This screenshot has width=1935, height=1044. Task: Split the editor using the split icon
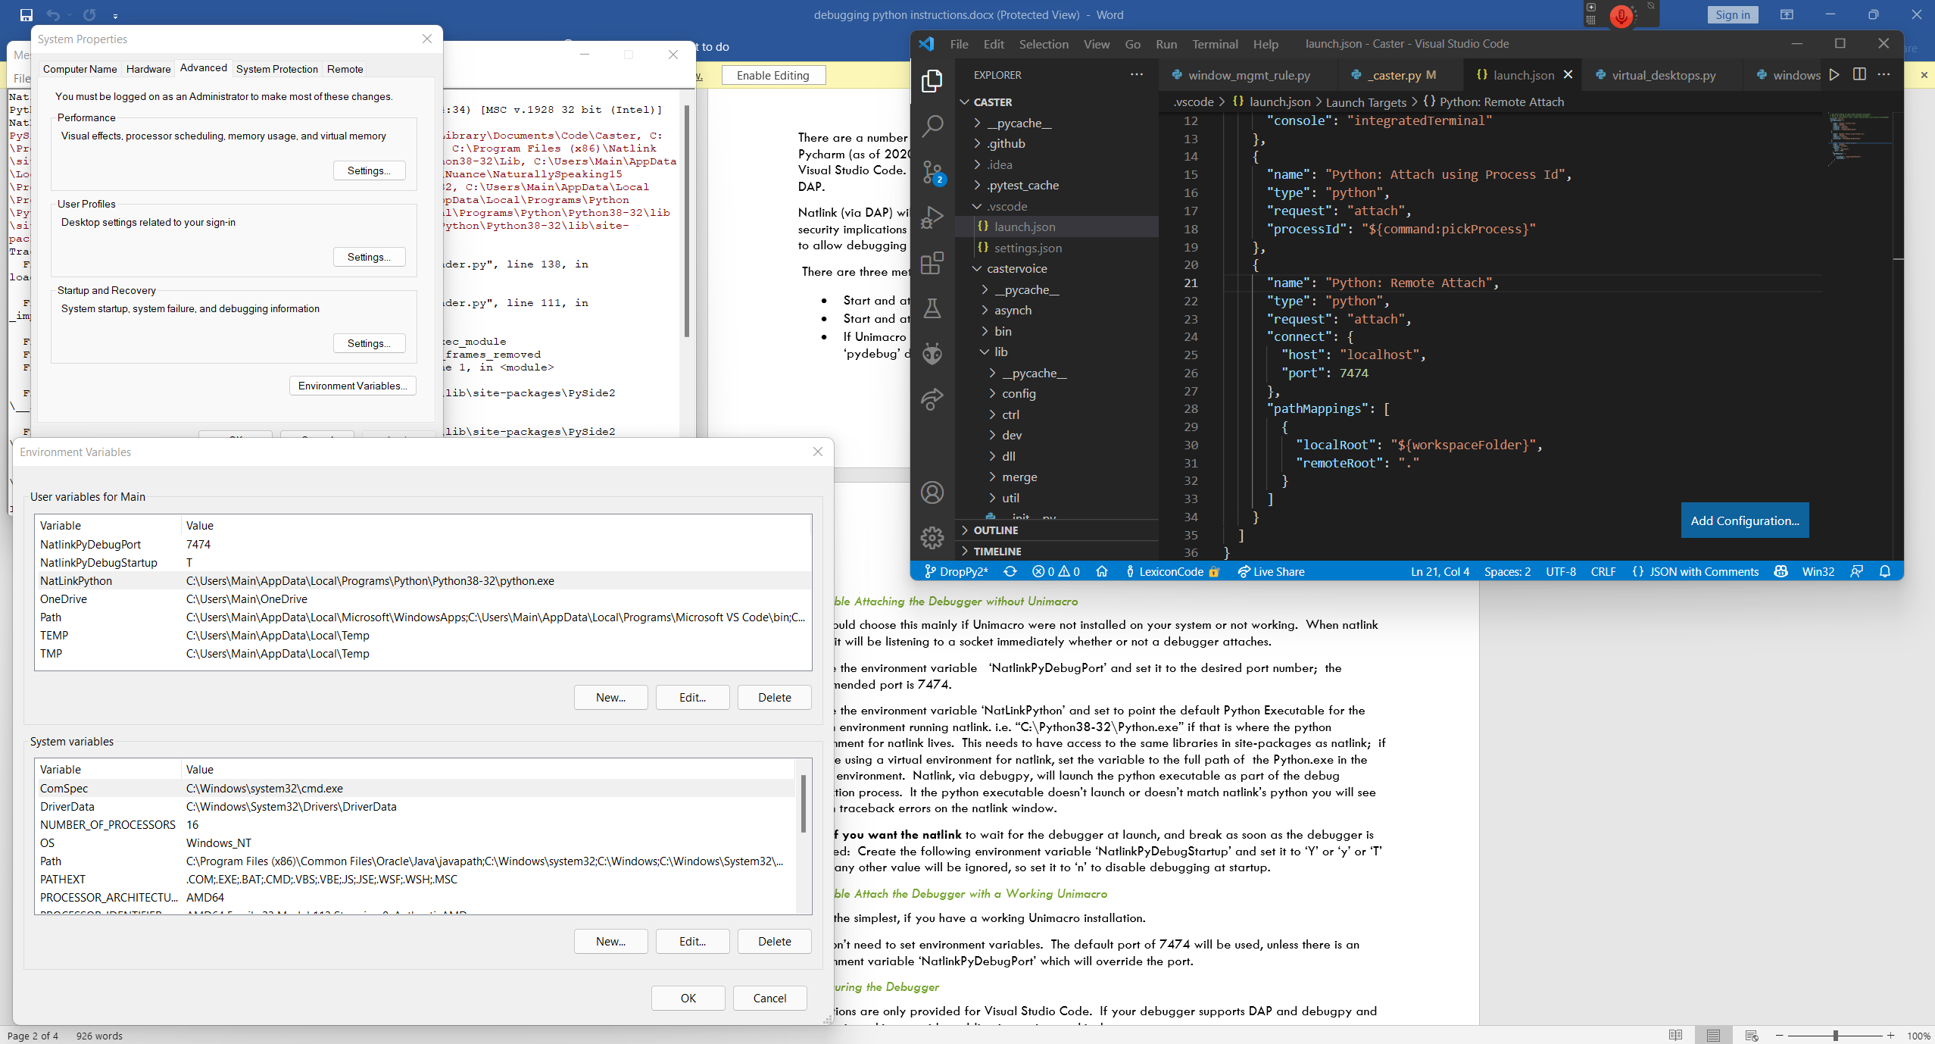pyautogui.click(x=1859, y=74)
